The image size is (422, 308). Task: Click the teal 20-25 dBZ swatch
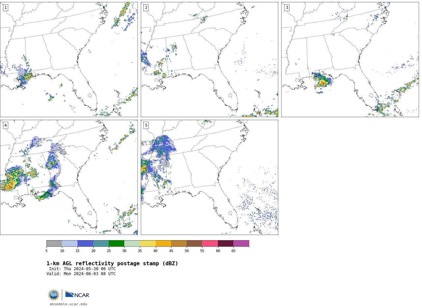[x=101, y=244]
